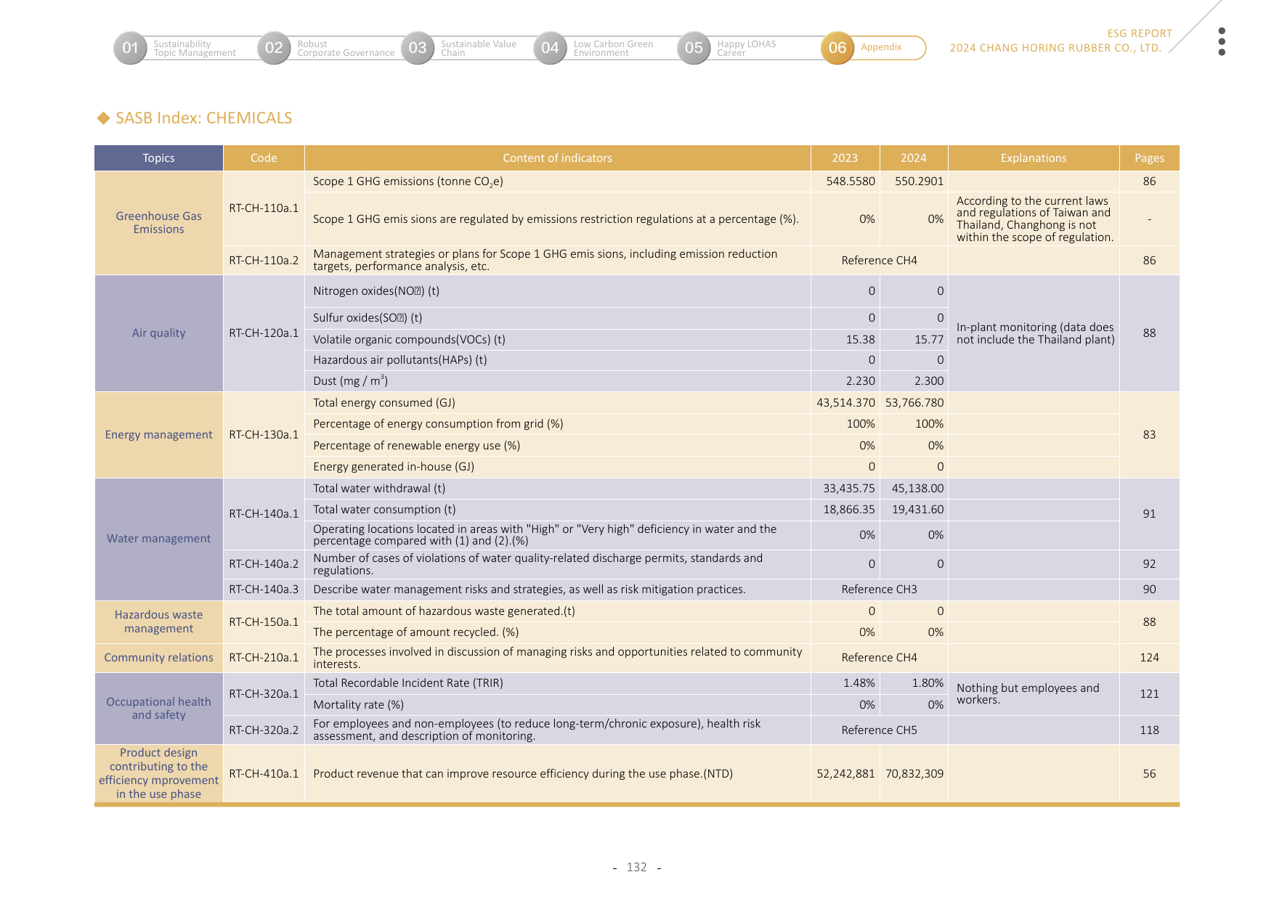Click the Content of indicators header
The height and width of the screenshot is (901, 1274).
coord(557,158)
